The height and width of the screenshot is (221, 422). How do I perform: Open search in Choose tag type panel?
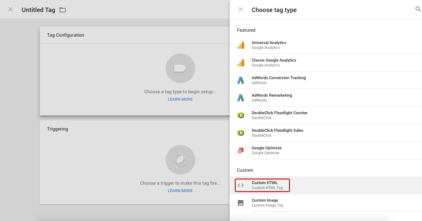pos(418,10)
